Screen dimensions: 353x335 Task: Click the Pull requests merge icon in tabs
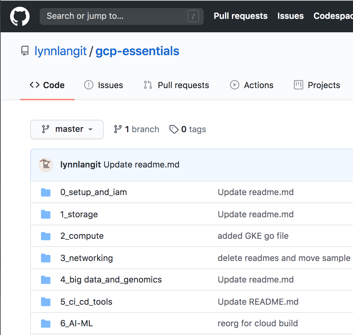148,85
